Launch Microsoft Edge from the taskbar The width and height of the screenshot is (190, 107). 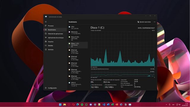point(78,105)
